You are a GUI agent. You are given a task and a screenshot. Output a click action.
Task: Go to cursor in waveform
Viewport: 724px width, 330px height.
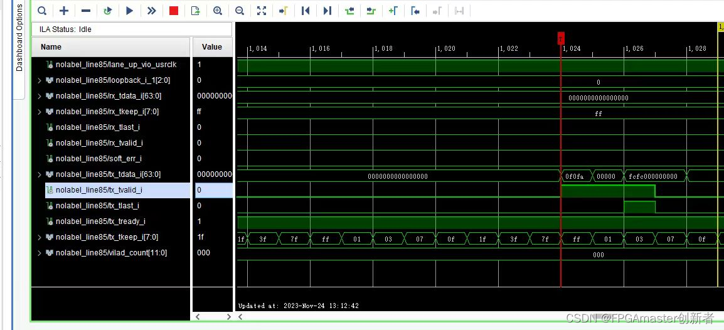coord(284,11)
